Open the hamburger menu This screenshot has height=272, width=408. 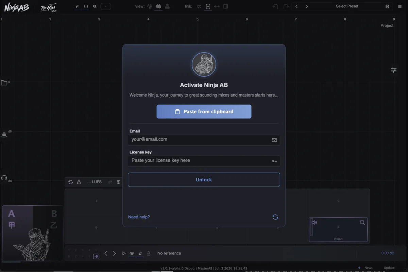400,6
